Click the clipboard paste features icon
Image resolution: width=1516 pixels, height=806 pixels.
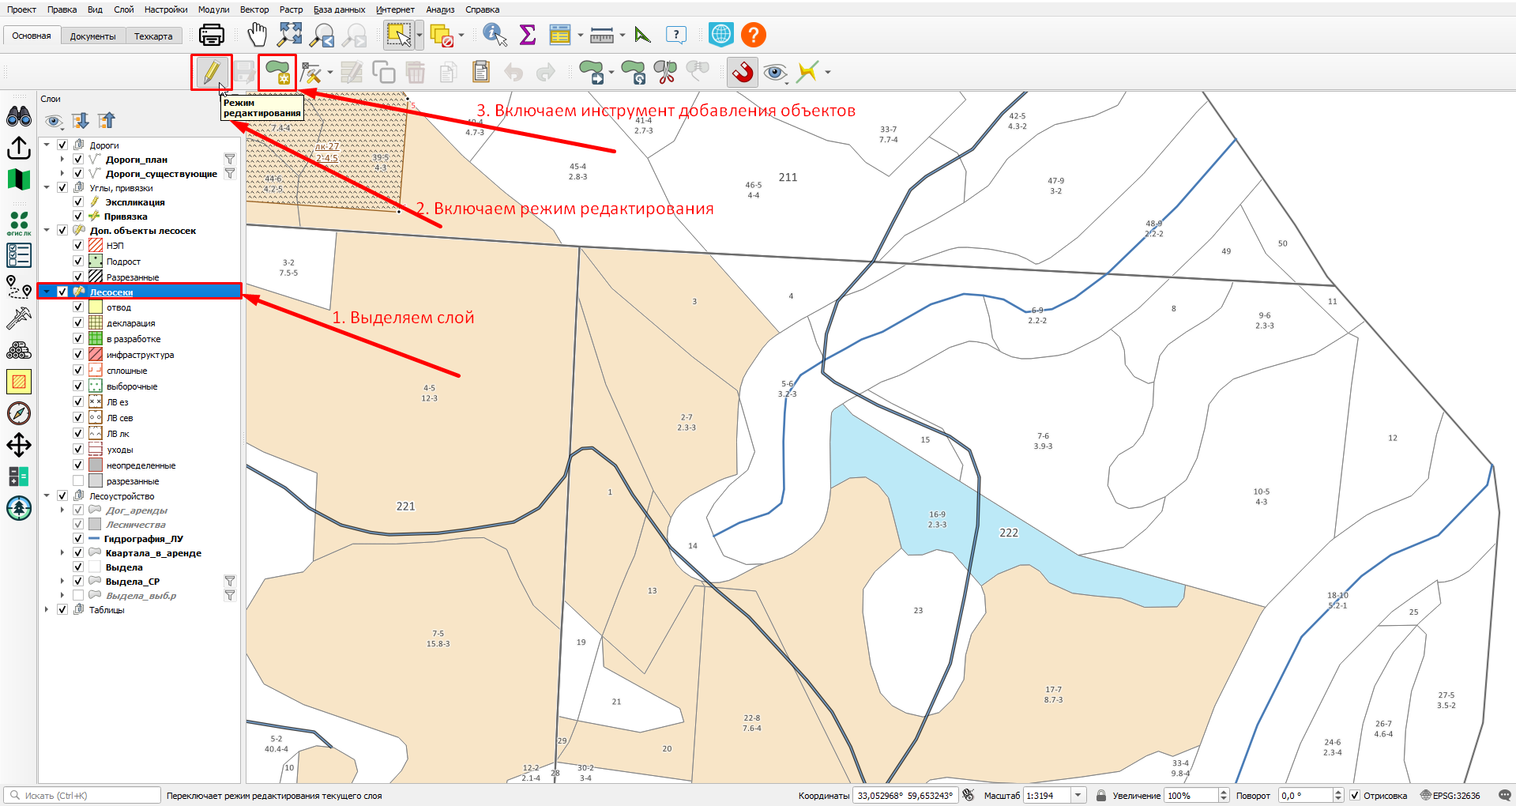coord(481,72)
